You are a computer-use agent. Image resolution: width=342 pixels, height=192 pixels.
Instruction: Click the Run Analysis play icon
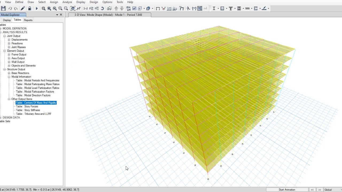[37, 9]
